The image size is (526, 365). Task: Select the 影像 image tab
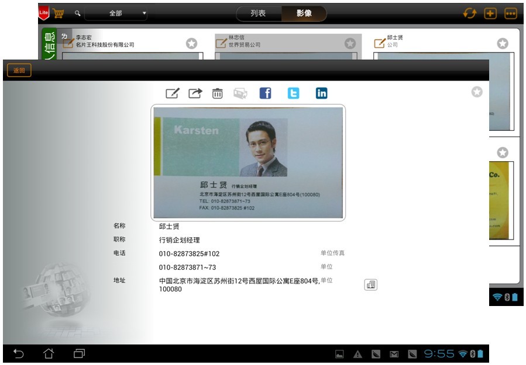304,13
